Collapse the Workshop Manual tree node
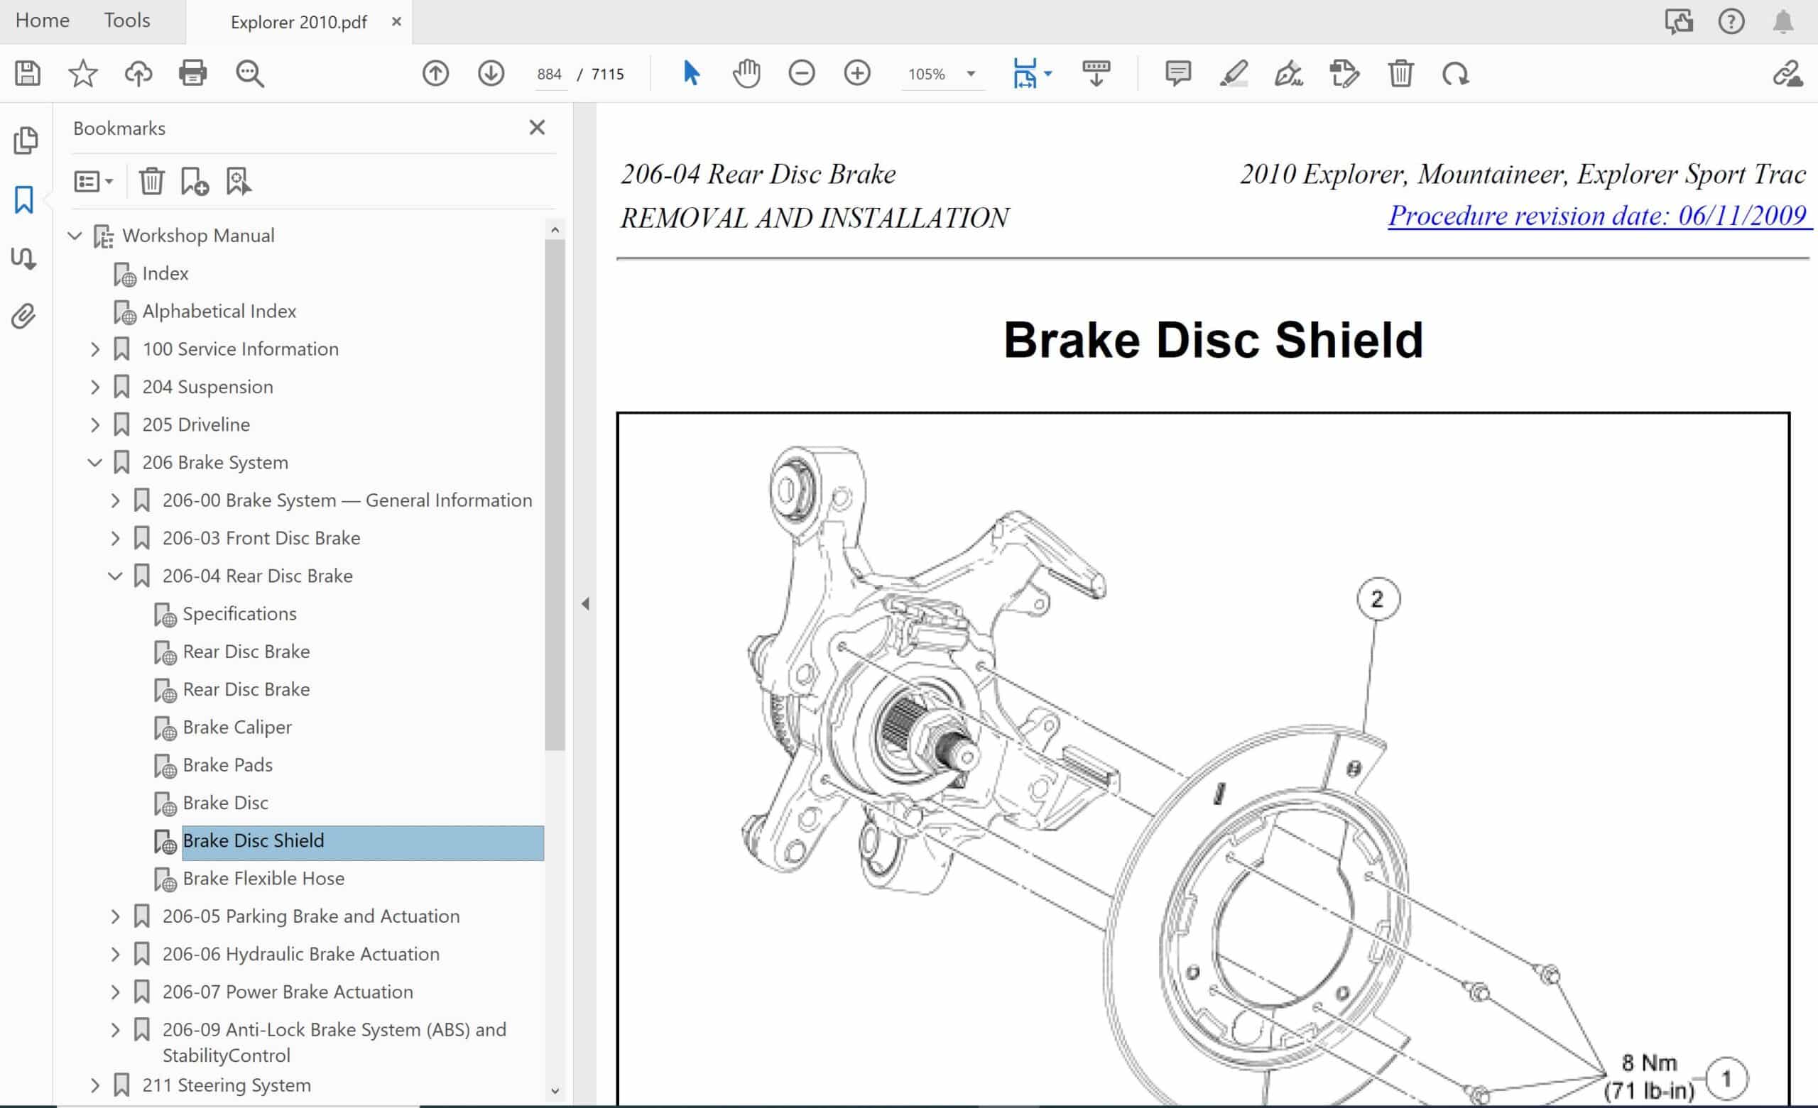The width and height of the screenshot is (1818, 1108). (75, 236)
